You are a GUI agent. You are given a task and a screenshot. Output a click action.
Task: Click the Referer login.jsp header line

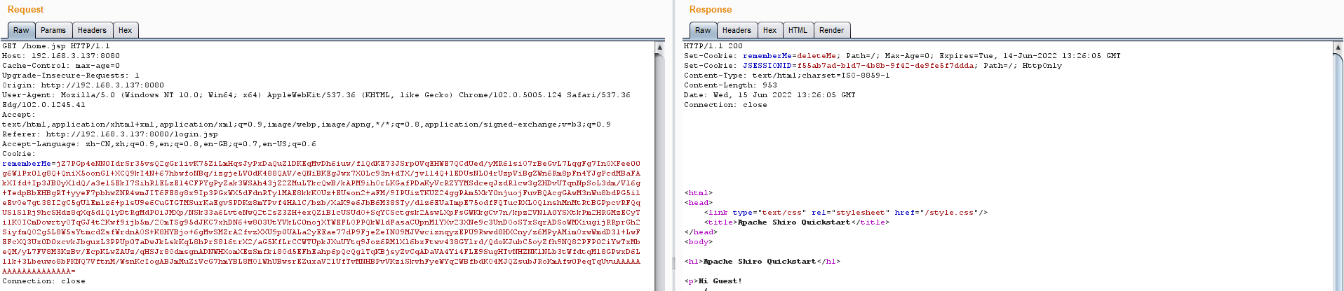[x=110, y=134]
